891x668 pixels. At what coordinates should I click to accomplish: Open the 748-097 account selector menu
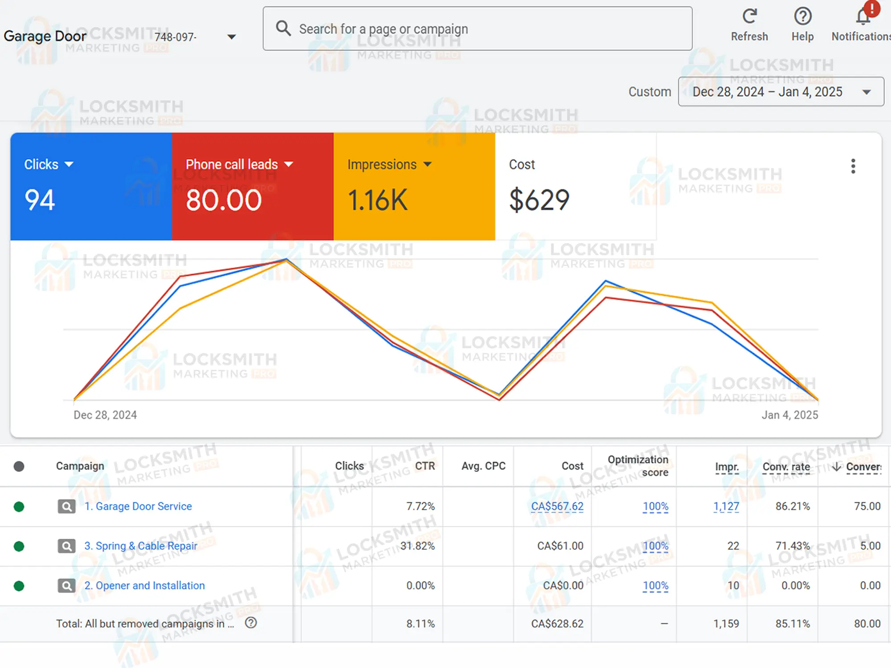tap(232, 37)
